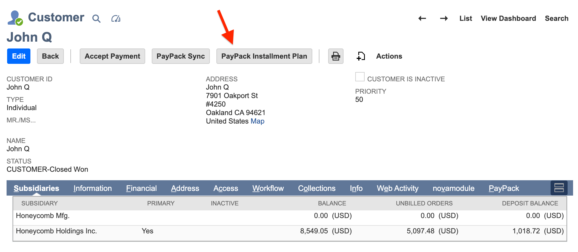This screenshot has width=578, height=252.
Task: Click the Accept Payment button
Action: pos(112,56)
